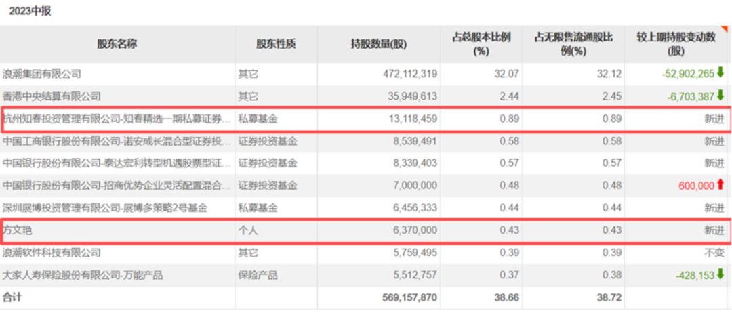Screen dimensions: 732x317
Task: Click the 占总股本比例(%) column header
Action: tap(481, 44)
